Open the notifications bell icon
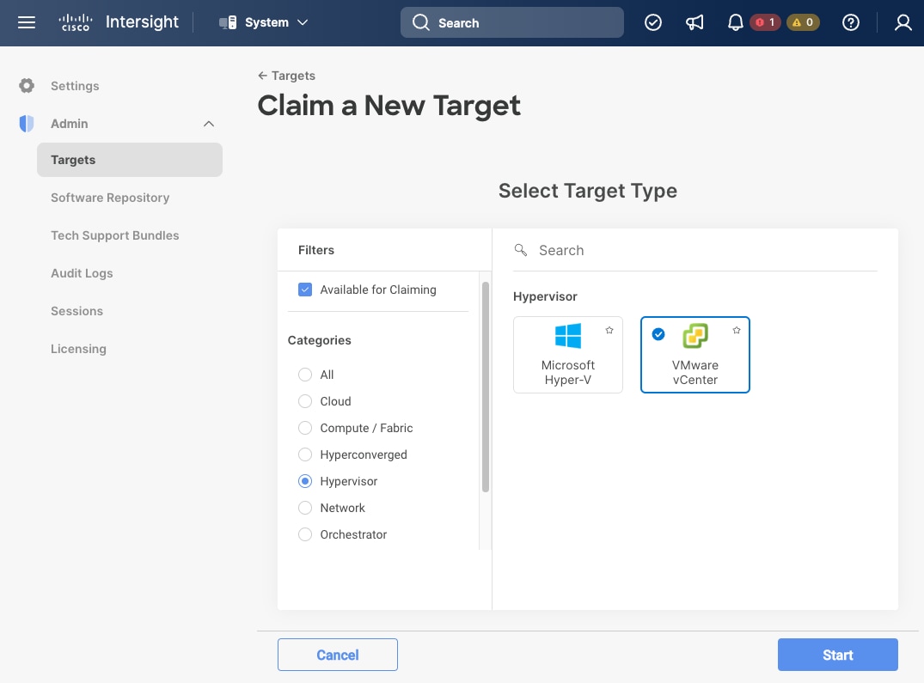 [x=735, y=22]
